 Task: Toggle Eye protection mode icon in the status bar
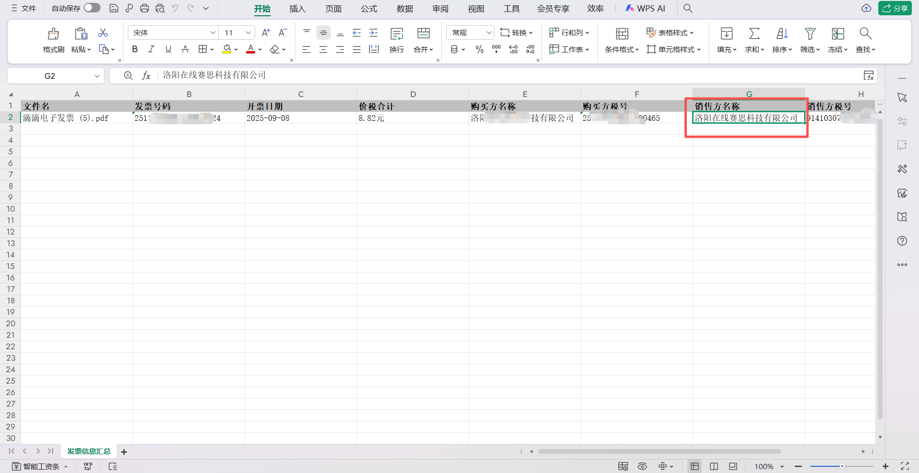point(642,466)
